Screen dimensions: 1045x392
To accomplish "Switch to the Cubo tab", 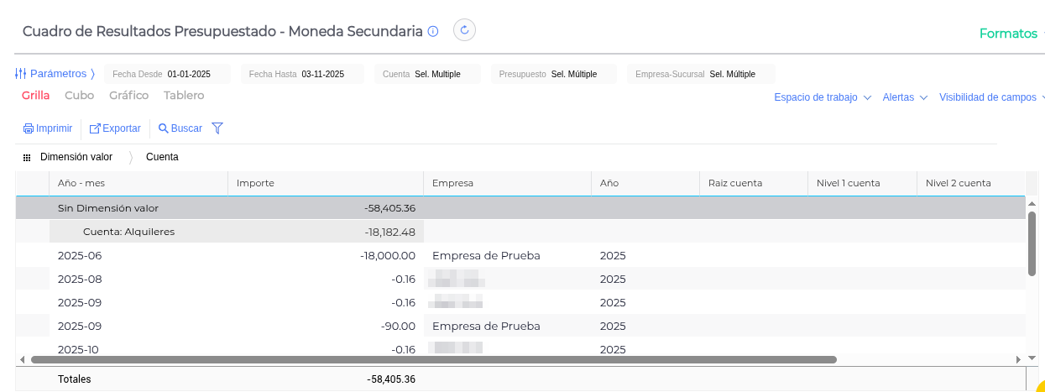I will [79, 96].
